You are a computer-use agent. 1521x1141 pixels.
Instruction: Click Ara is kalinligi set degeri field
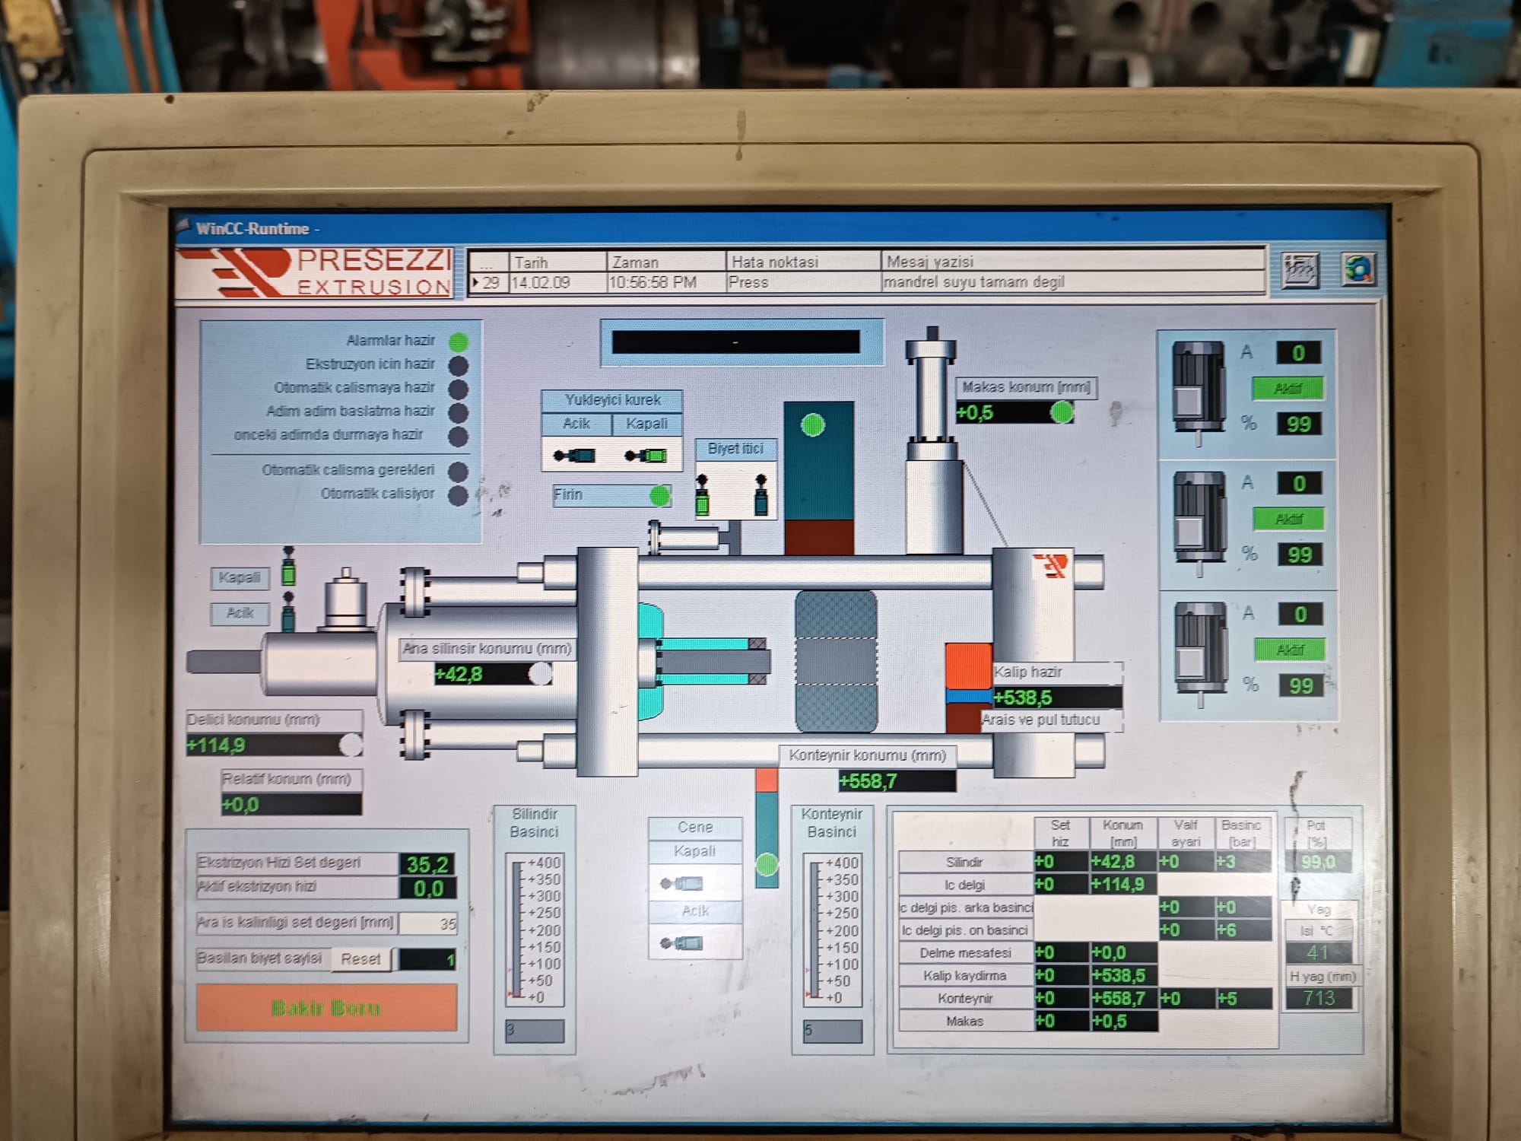pyautogui.click(x=428, y=923)
